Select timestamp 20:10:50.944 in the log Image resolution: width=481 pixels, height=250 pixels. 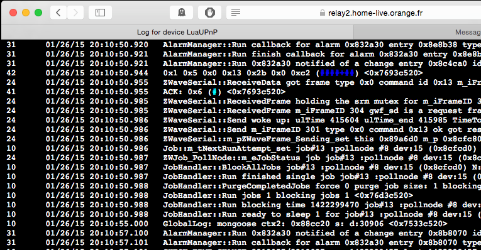[x=119, y=73]
